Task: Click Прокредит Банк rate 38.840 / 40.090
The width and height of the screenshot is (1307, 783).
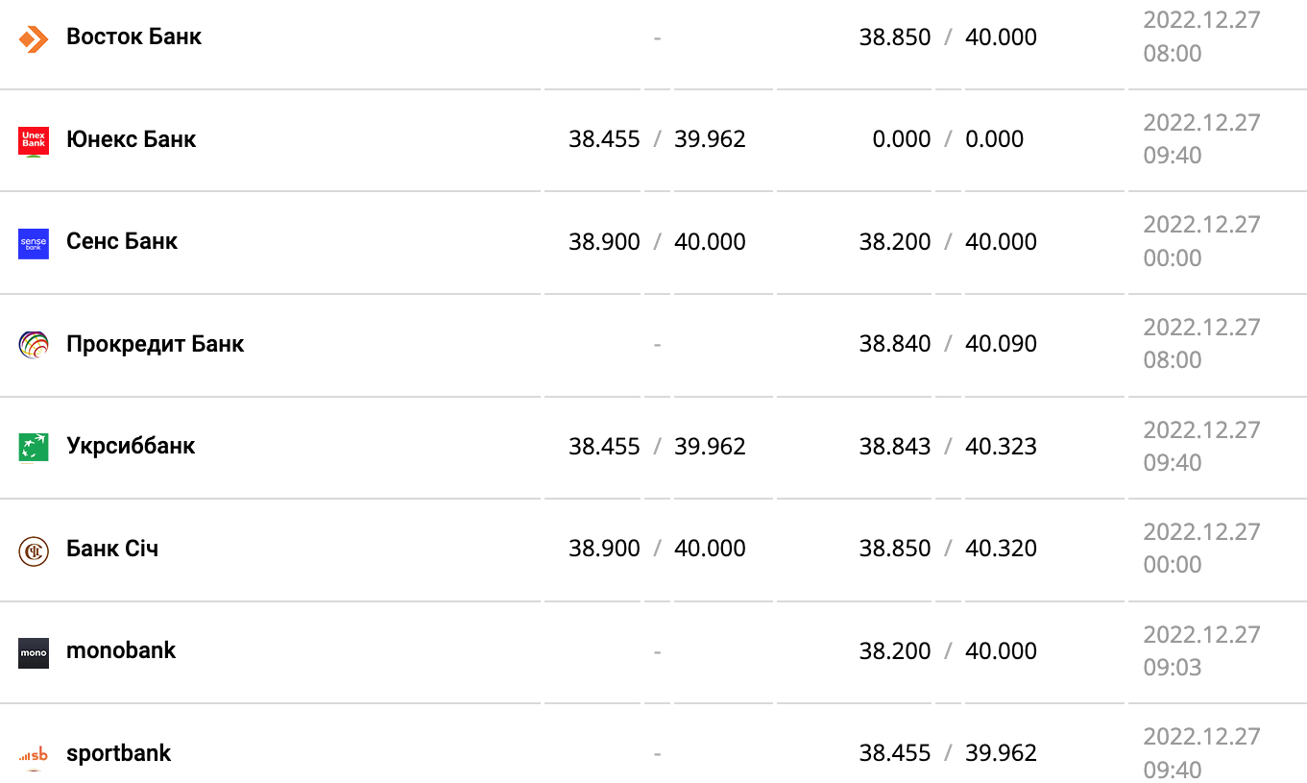Action: (x=948, y=344)
